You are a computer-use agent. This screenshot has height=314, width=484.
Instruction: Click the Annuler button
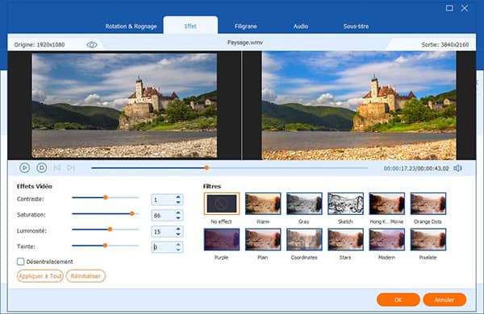click(x=444, y=300)
